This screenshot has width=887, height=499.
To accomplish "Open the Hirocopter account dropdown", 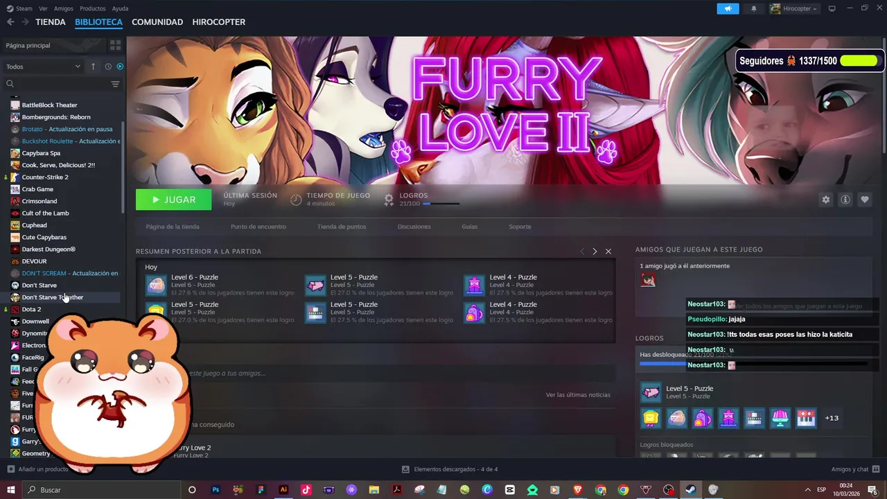I will tap(794, 8).
